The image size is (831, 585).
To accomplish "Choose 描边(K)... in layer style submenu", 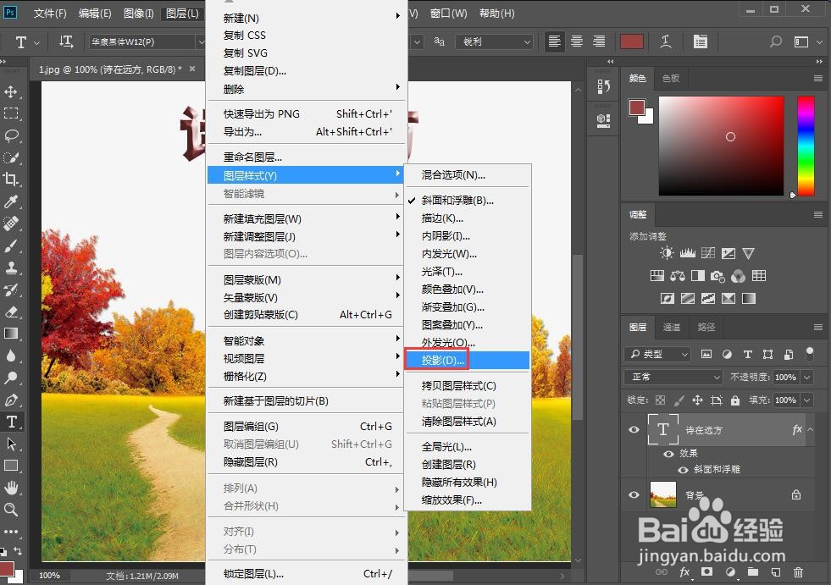I will click(x=467, y=218).
